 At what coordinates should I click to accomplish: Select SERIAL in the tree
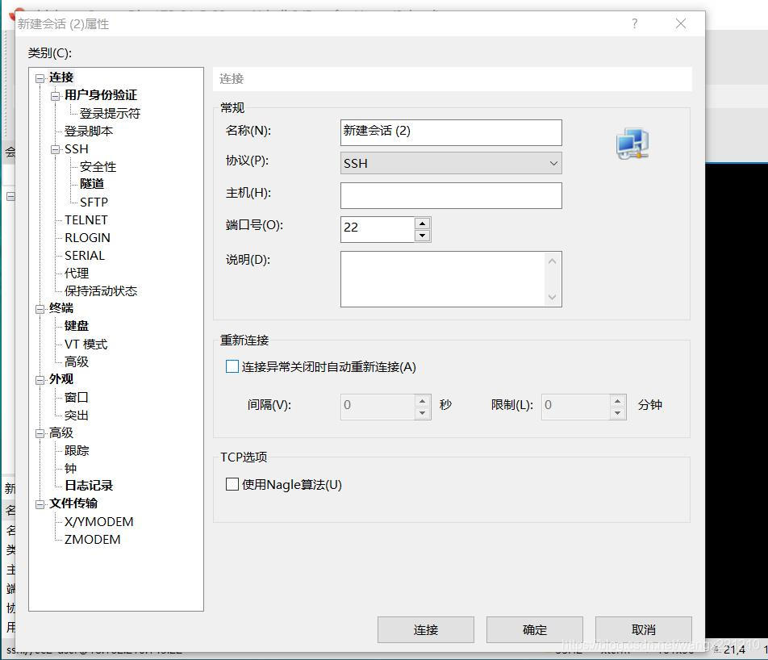point(84,255)
